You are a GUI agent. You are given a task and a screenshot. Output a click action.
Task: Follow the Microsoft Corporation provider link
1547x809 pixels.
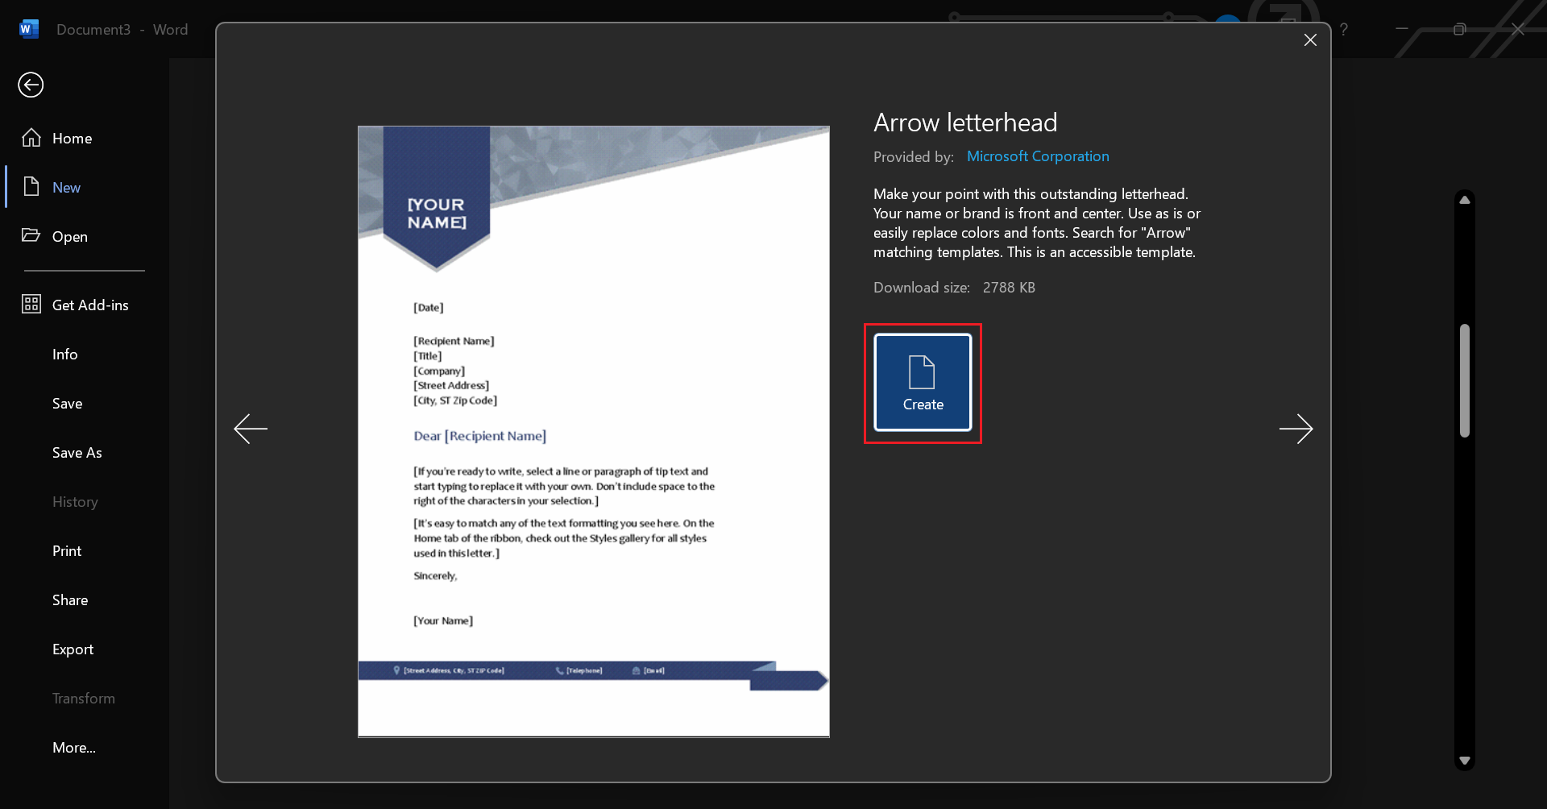coord(1038,156)
